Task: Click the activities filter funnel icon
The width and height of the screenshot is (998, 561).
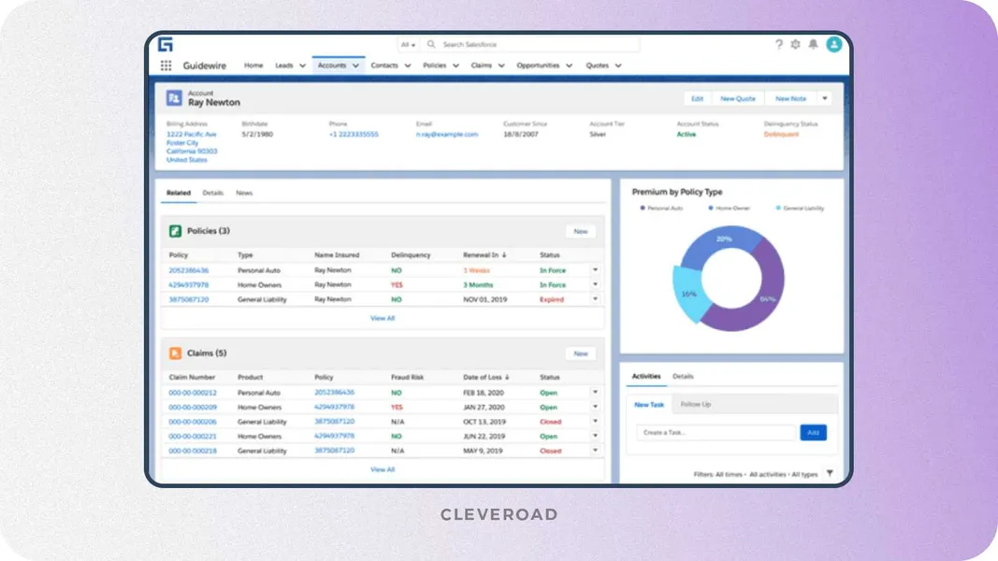Action: point(830,473)
